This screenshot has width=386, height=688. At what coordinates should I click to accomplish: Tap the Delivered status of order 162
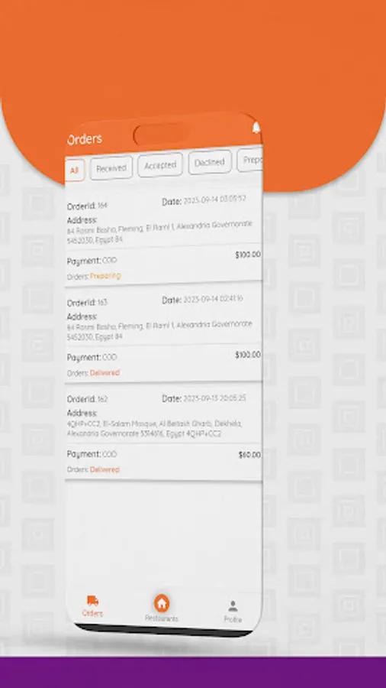(x=105, y=469)
